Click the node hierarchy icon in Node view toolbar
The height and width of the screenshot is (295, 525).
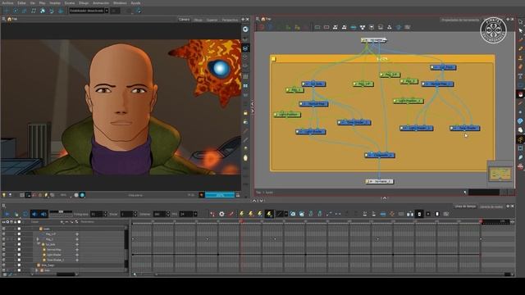pyautogui.click(x=363, y=27)
